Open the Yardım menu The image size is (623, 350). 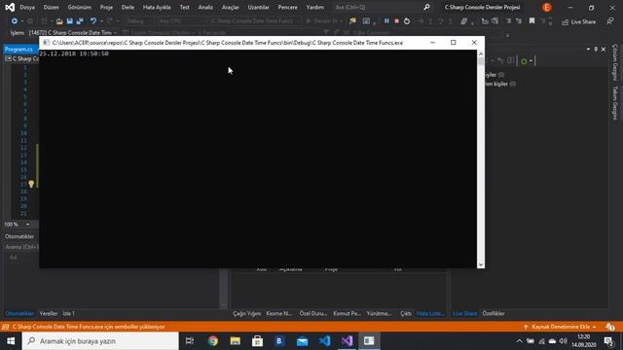[315, 7]
